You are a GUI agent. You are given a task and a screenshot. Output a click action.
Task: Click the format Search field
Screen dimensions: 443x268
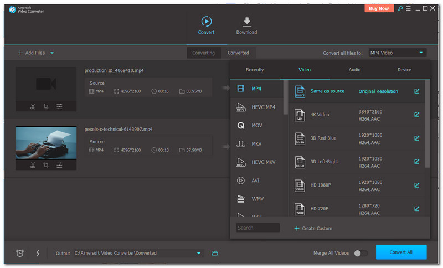click(258, 228)
